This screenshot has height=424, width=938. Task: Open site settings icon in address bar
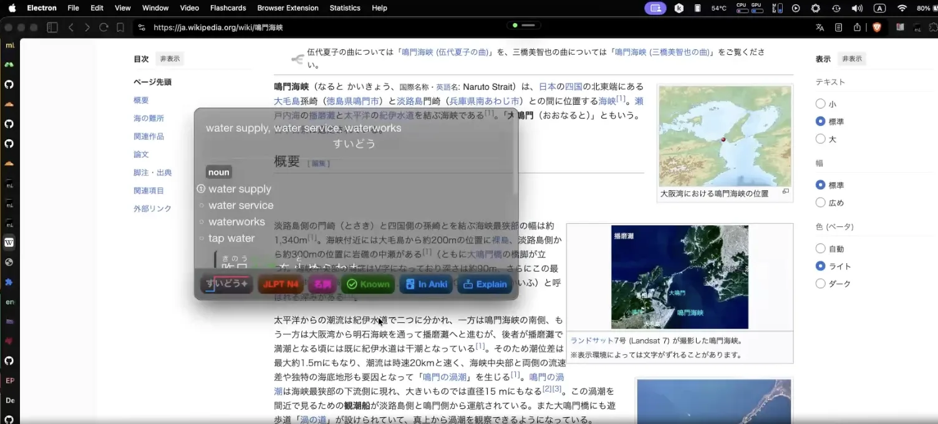[x=142, y=27]
